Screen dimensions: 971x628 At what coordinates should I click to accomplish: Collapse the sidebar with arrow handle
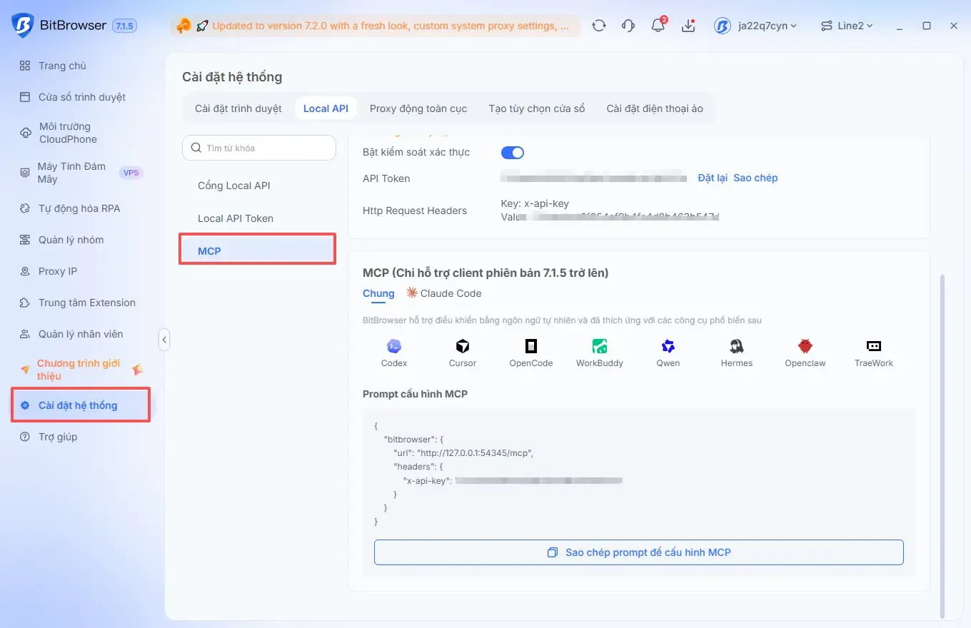164,340
